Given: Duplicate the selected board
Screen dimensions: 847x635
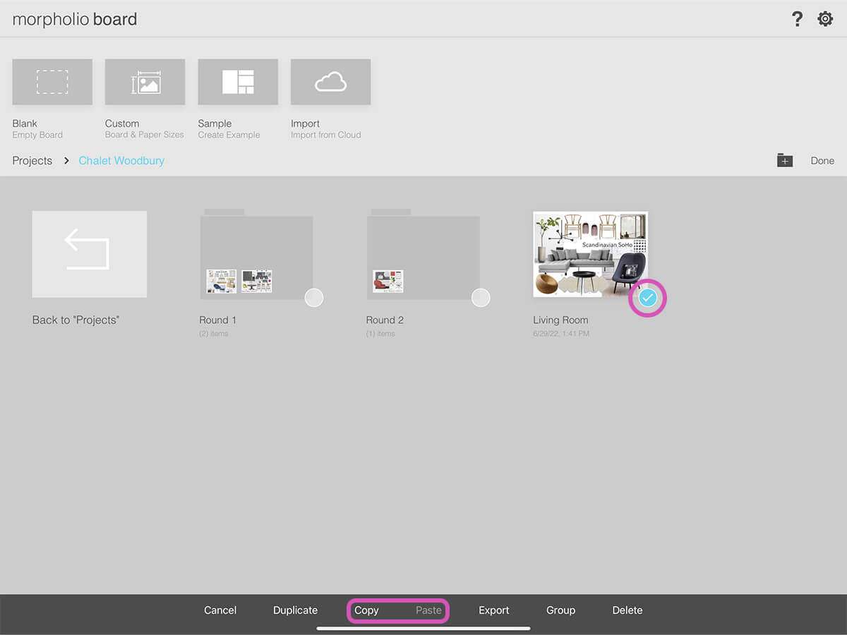Looking at the screenshot, I should [x=295, y=610].
